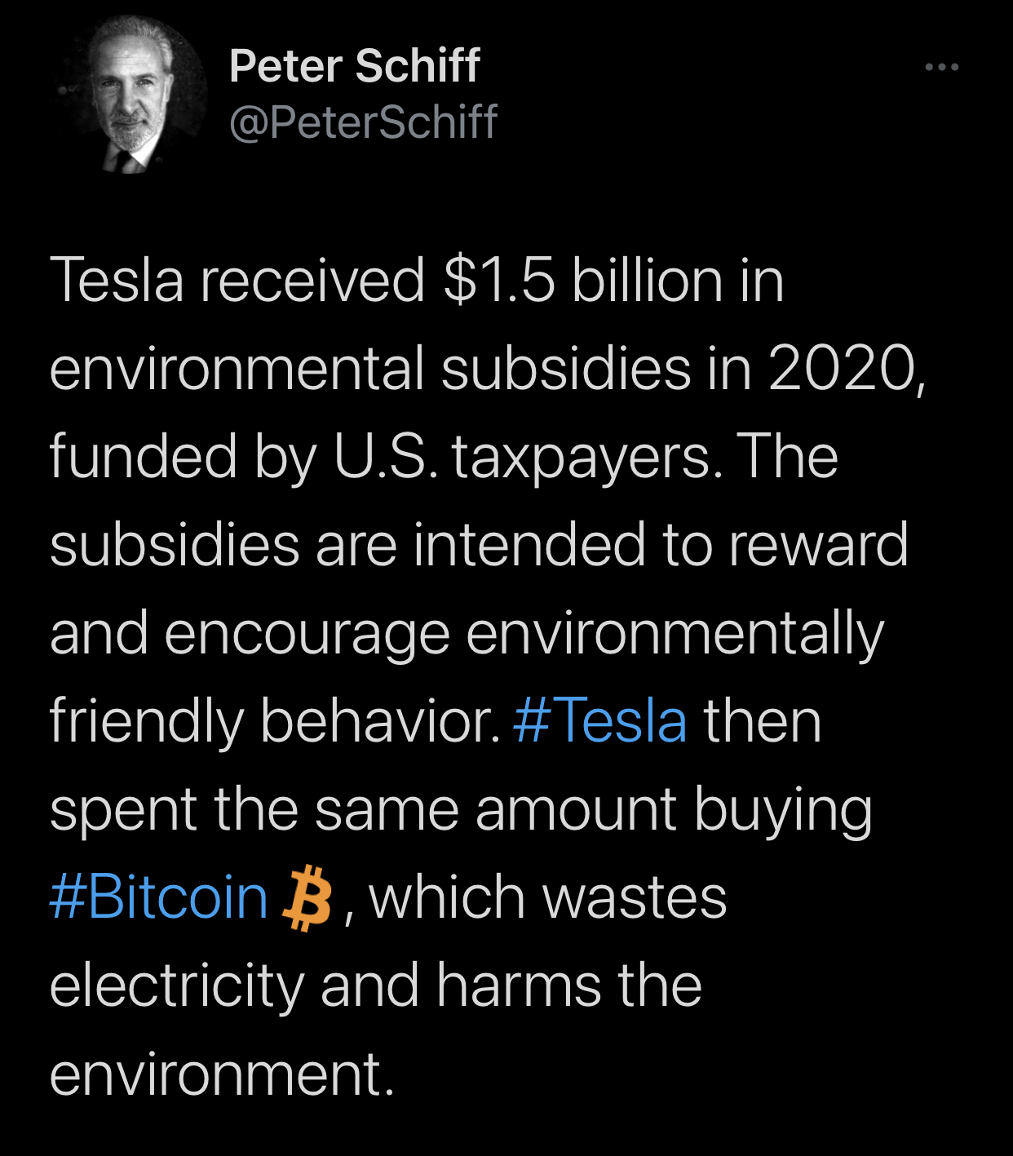Viewport: 1013px width, 1156px height.
Task: Open the #Bitcoin hashtag link
Action: tap(159, 897)
